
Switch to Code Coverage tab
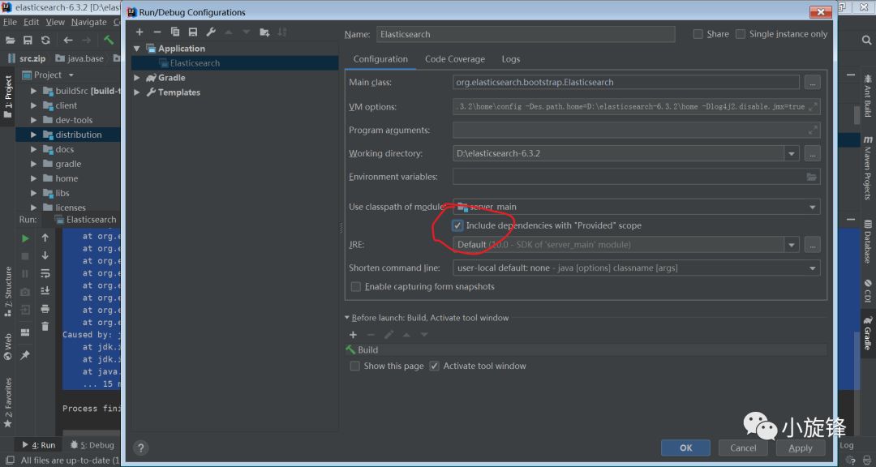pos(455,59)
